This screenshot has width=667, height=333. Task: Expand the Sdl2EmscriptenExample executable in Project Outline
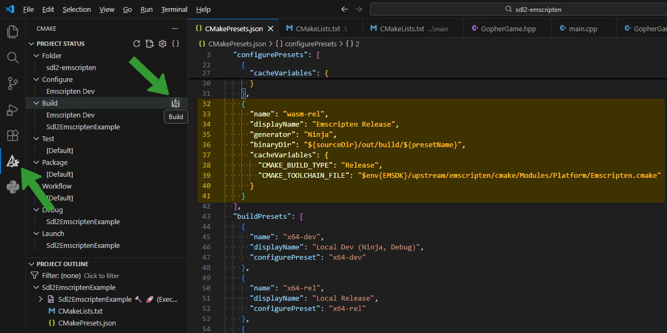click(x=39, y=299)
